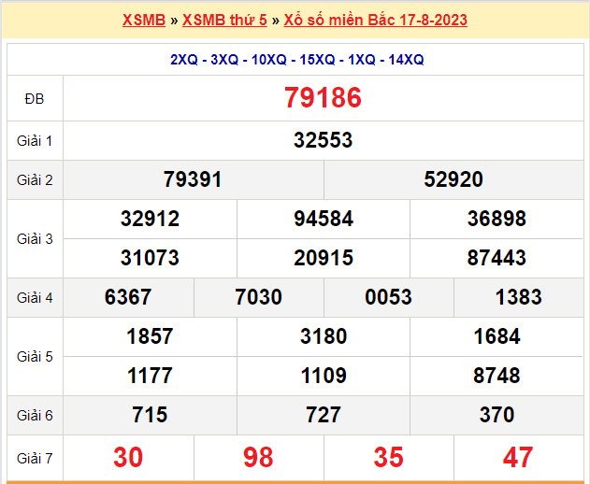
Task: Click the red Giải 7 number 47
Action: click(518, 457)
